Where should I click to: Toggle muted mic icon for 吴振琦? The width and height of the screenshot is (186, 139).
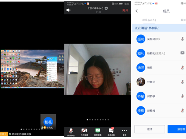[183, 39]
